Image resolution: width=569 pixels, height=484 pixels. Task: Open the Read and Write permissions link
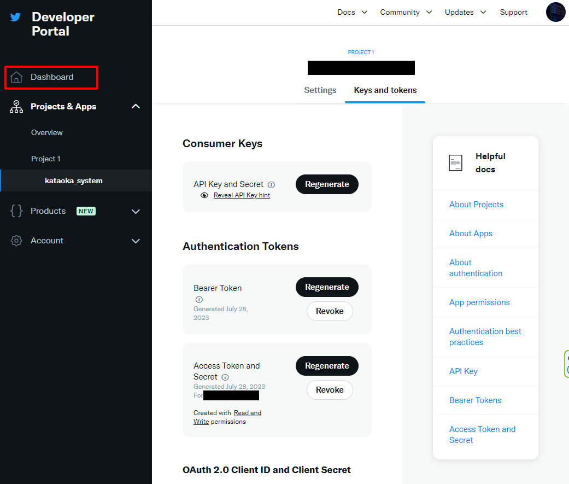pyautogui.click(x=227, y=417)
